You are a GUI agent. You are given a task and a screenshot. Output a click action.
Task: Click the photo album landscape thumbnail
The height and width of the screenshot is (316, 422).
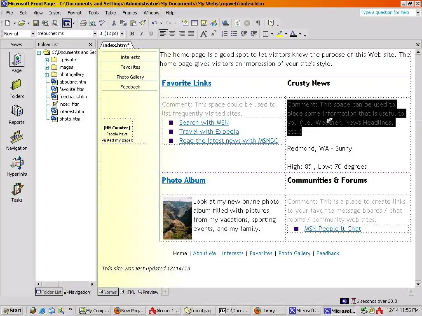point(178,218)
